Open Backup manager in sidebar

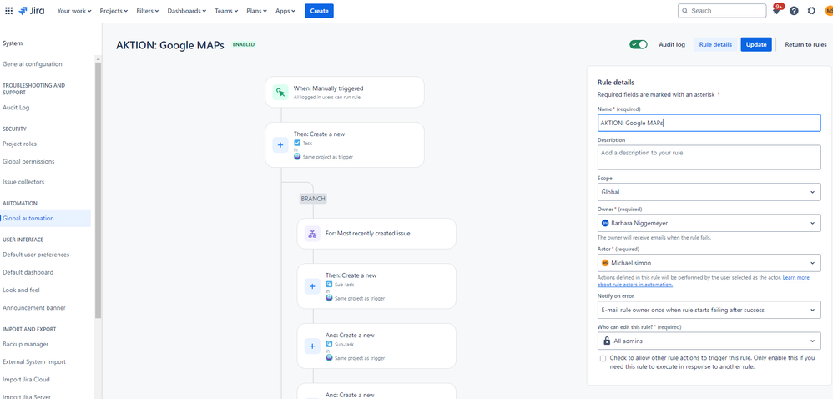(x=26, y=344)
